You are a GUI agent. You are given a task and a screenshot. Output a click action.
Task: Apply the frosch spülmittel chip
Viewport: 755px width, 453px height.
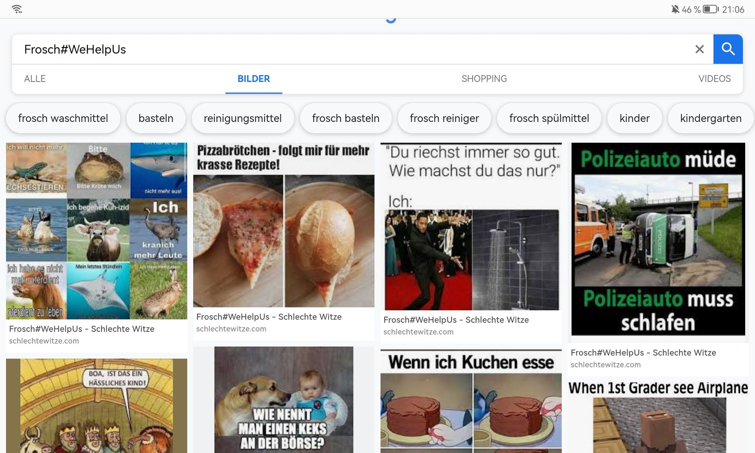pos(549,118)
